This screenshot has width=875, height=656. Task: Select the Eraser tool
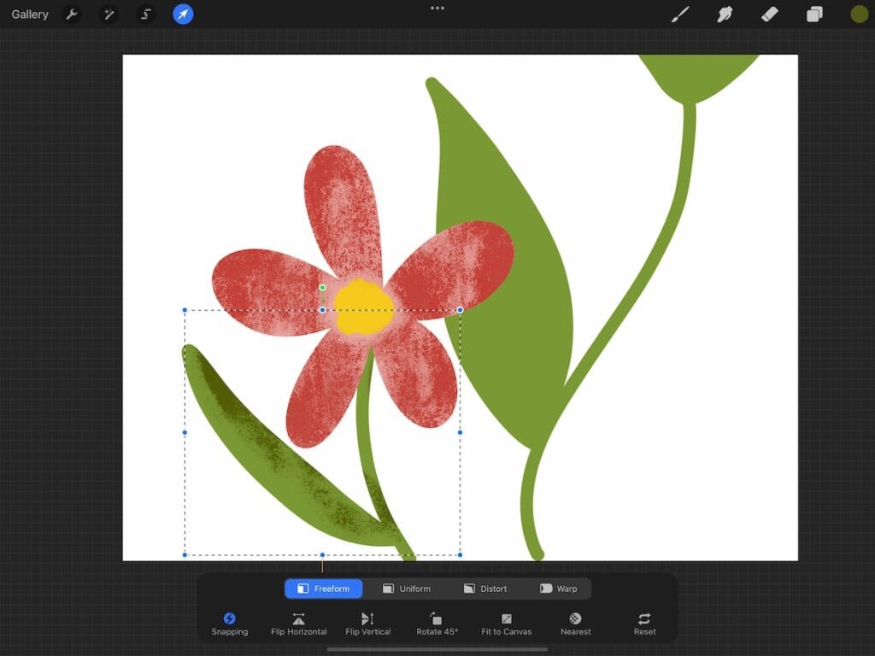coord(769,14)
